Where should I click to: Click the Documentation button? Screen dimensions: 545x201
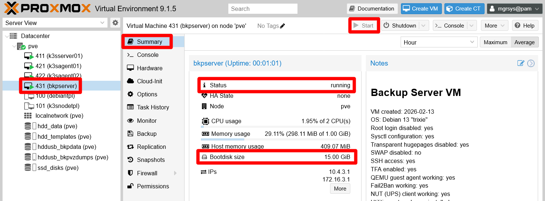372,9
